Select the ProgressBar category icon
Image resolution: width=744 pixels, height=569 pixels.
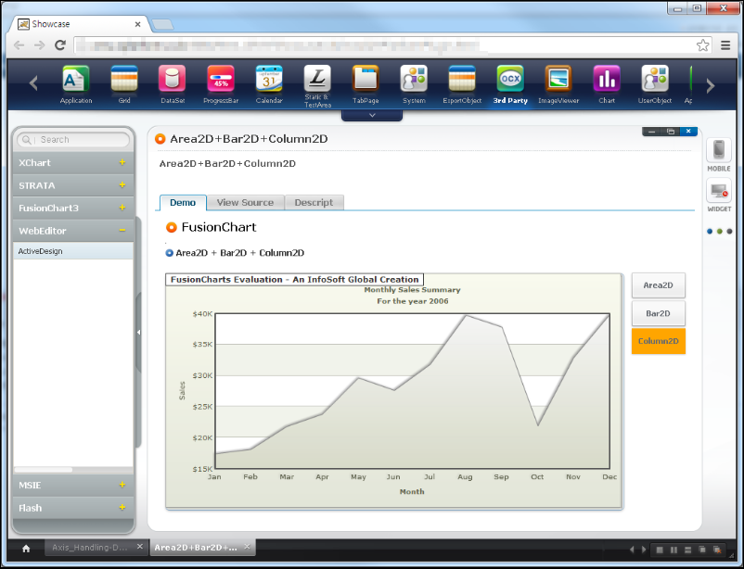click(x=221, y=80)
